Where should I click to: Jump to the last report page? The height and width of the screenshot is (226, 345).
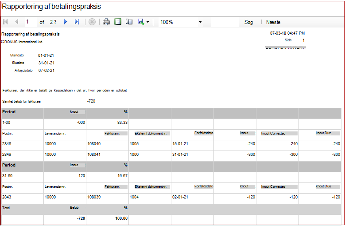click(x=77, y=22)
